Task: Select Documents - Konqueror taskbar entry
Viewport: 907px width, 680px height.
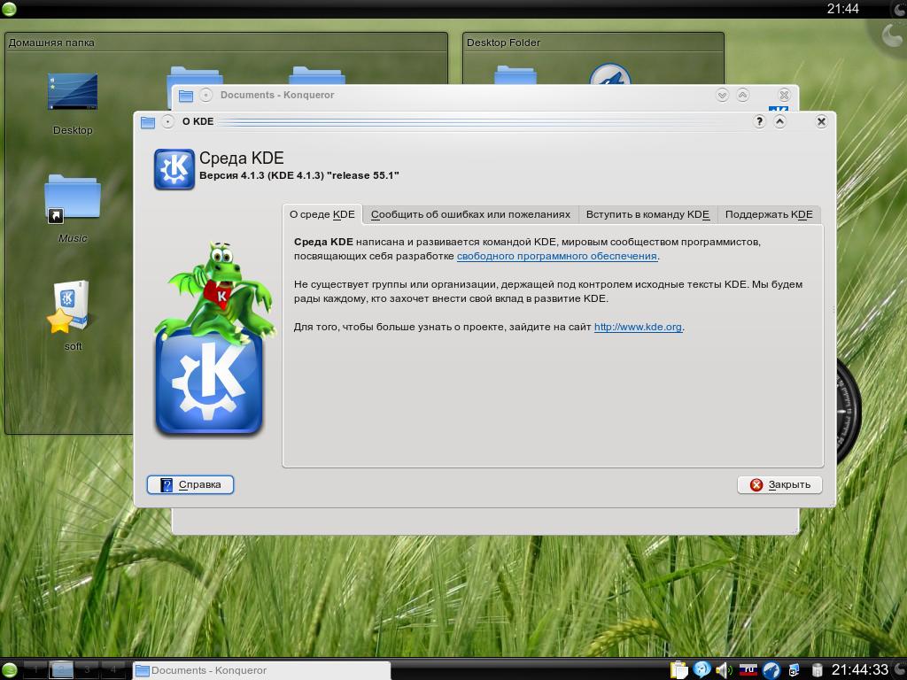Action: [x=261, y=671]
